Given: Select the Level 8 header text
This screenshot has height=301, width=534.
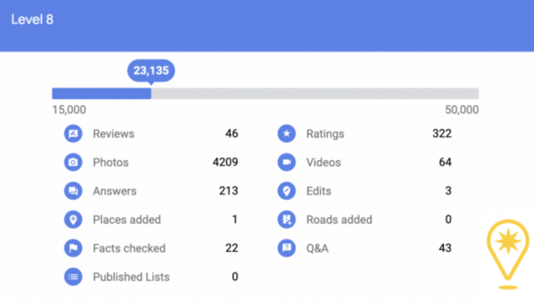Looking at the screenshot, I should [33, 19].
